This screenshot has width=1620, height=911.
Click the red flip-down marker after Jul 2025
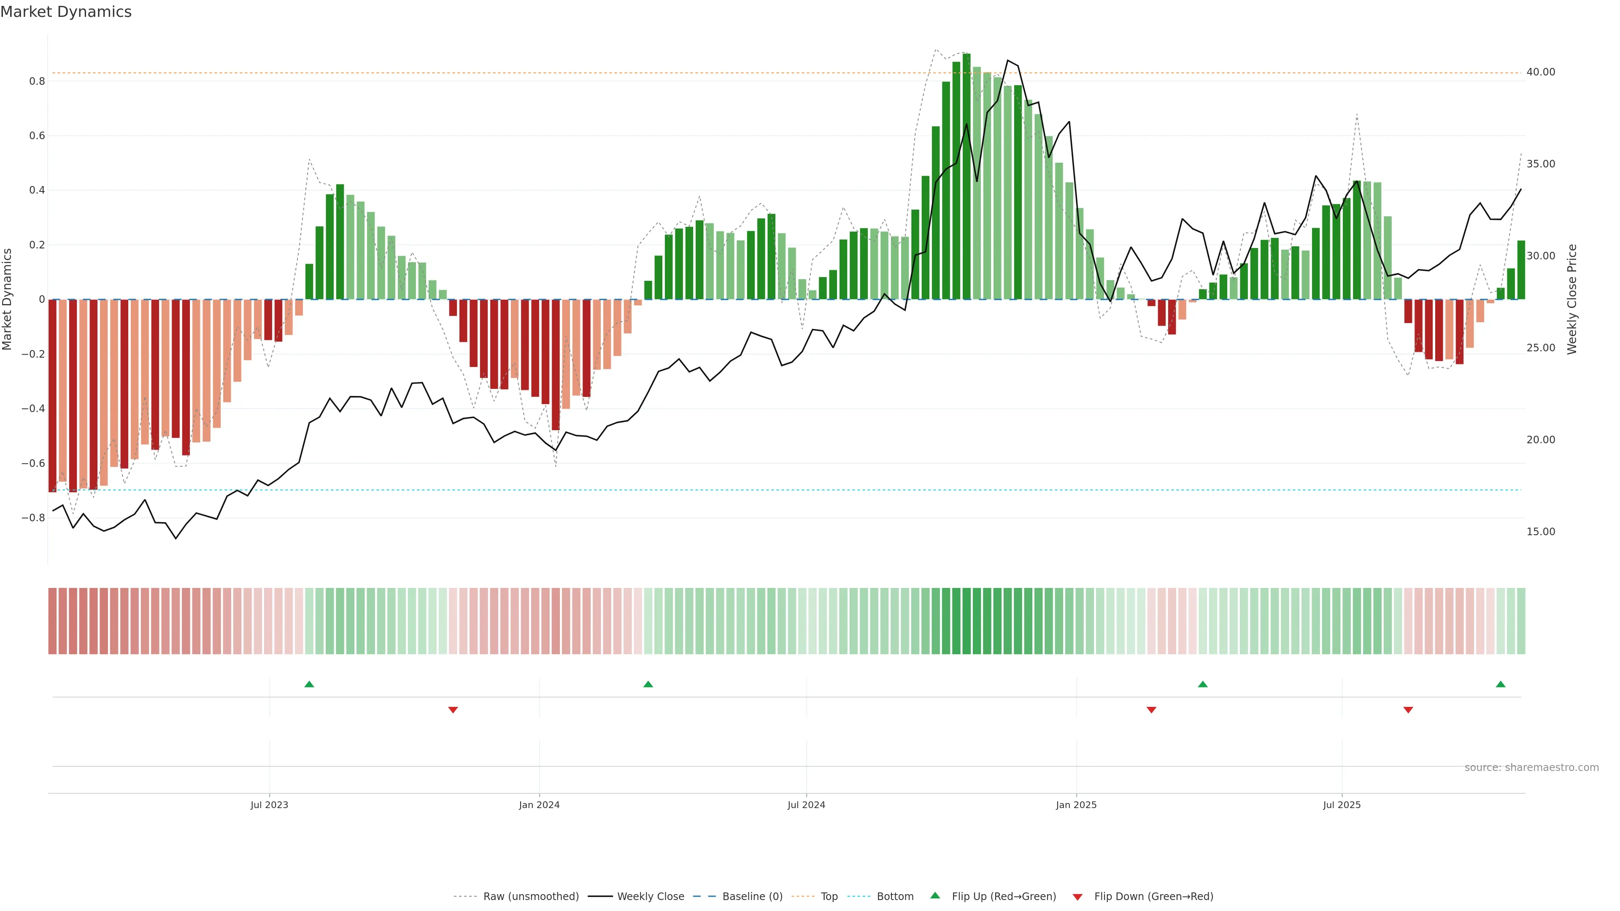pos(1408,710)
